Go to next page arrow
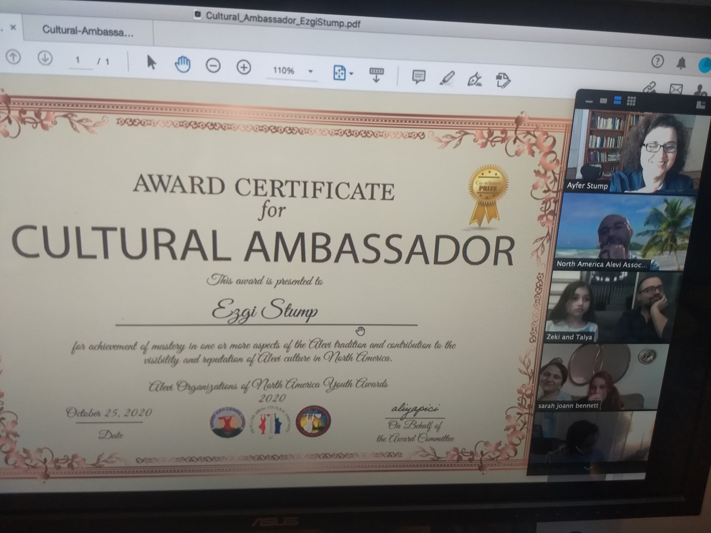 45,58
